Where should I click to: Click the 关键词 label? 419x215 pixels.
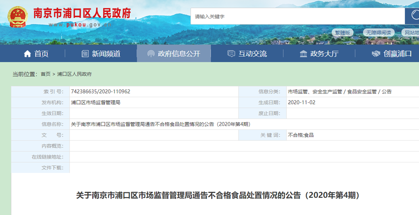270,135
